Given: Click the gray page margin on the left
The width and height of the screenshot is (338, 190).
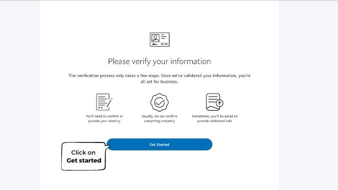Looking at the screenshot, I should click(20, 95).
